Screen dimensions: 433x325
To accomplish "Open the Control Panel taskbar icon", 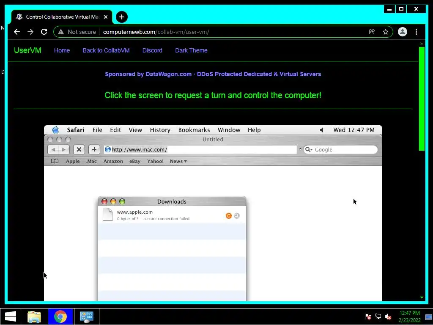I will pyautogui.click(x=86, y=317).
